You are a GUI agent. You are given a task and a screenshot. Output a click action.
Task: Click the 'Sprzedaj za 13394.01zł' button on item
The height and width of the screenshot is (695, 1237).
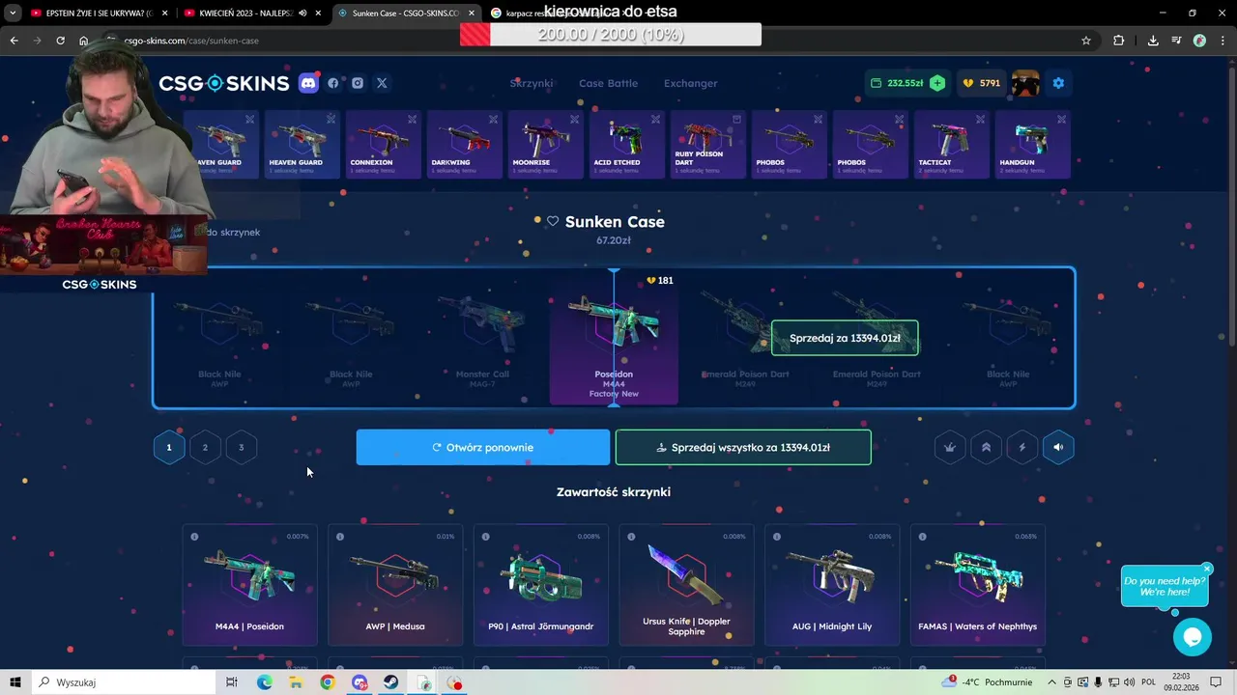(845, 338)
